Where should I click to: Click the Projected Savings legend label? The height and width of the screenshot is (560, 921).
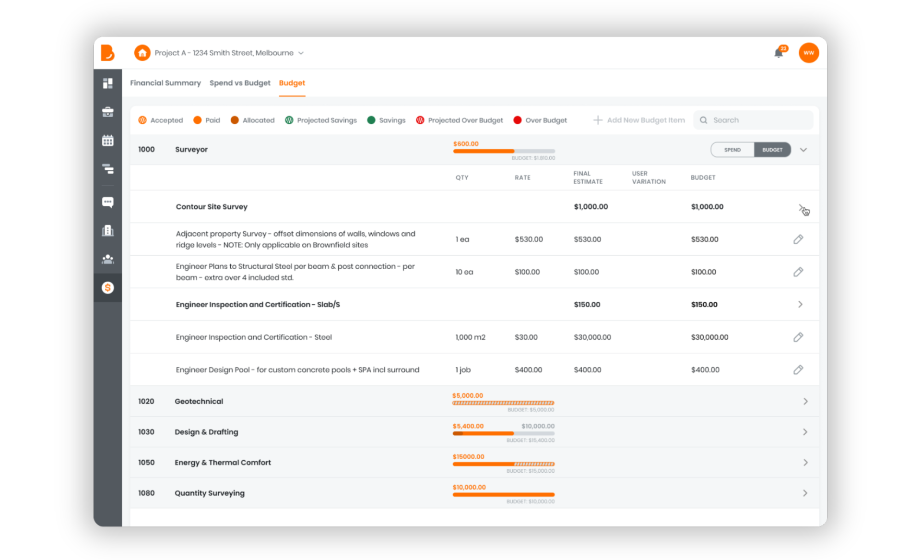point(327,120)
